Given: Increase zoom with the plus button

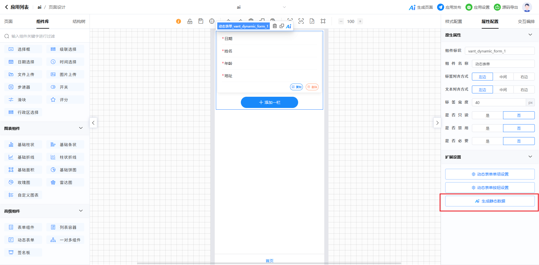Looking at the screenshot, I should [x=360, y=21].
